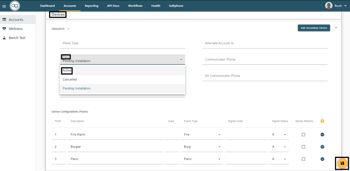Image resolution: width=350 pixels, height=171 pixels.
Task: Enable Sends Restore for Panic
Action: pos(303,159)
